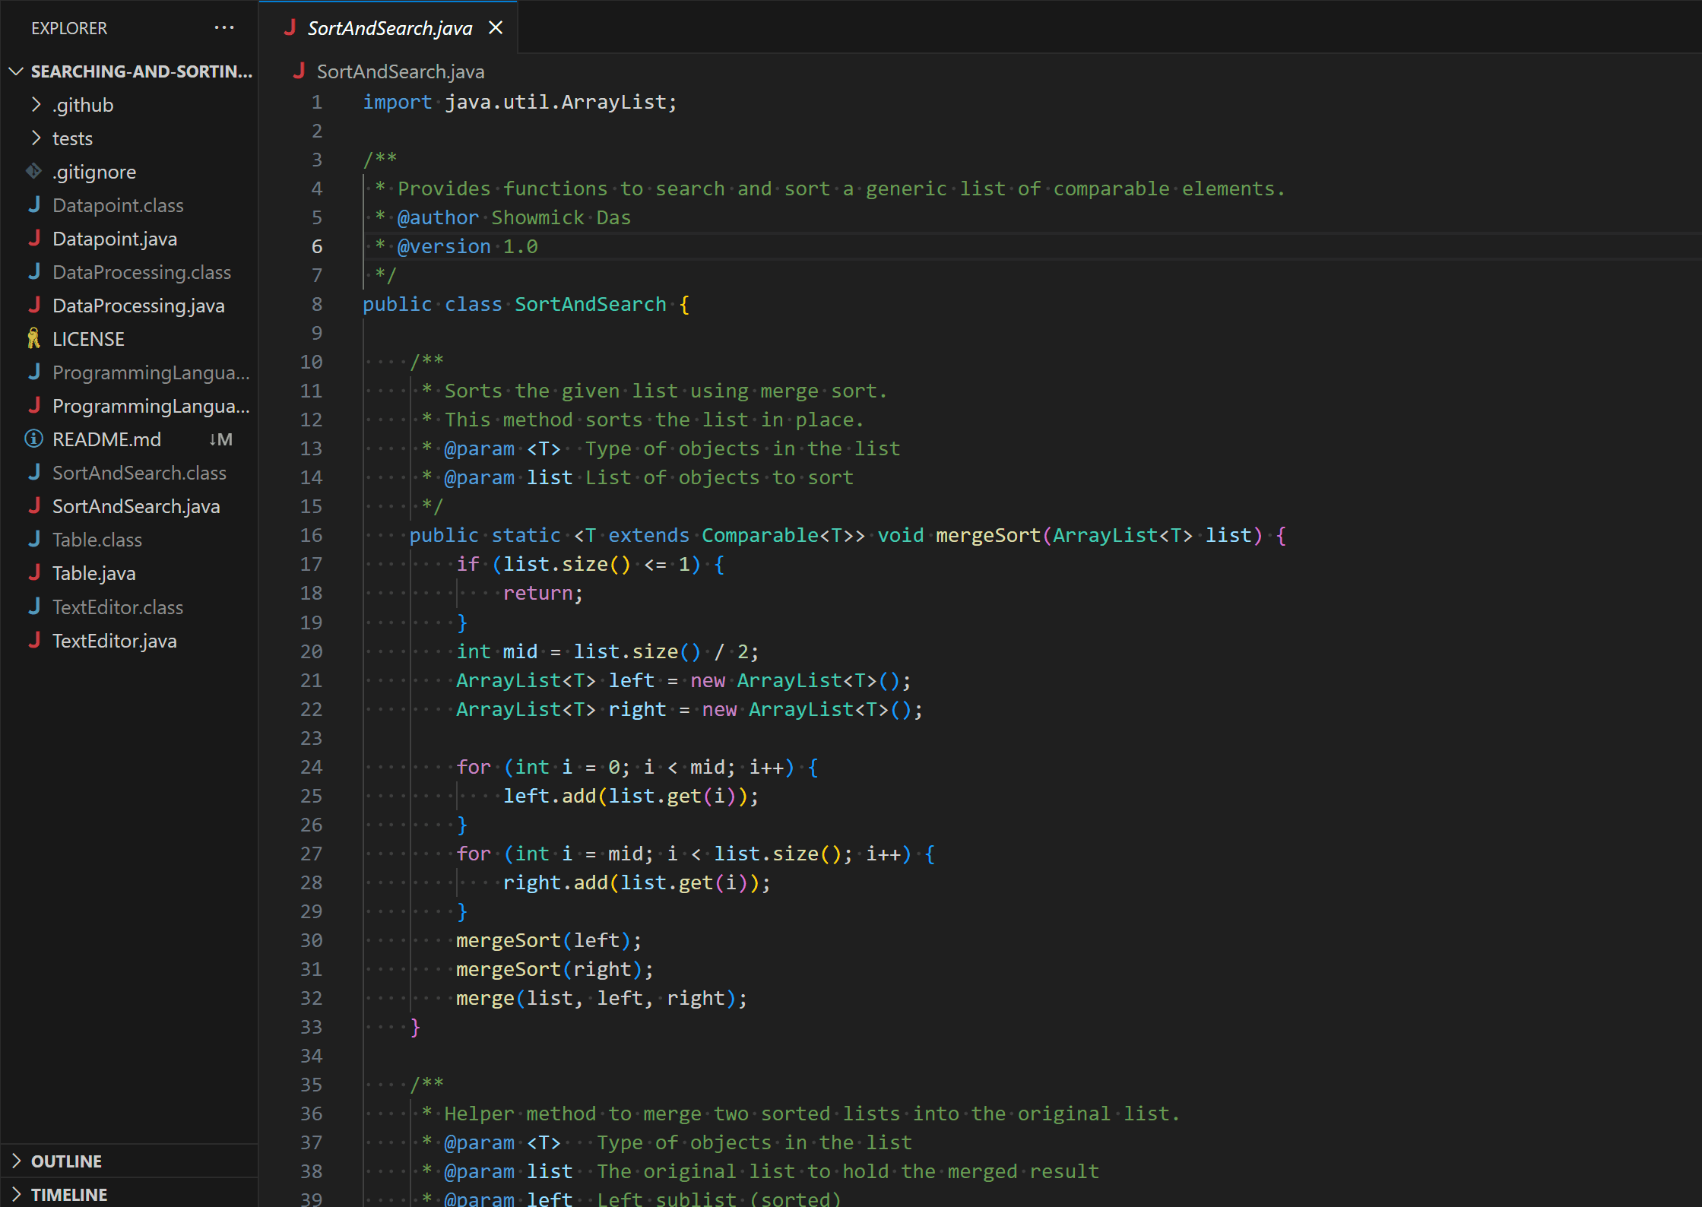This screenshot has width=1702, height=1207.
Task: Click the LICENSE key icon
Action: pyautogui.click(x=33, y=339)
